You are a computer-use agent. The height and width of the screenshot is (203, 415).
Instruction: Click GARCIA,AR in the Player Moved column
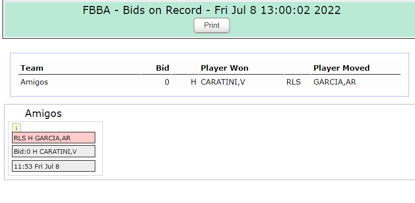coord(335,82)
